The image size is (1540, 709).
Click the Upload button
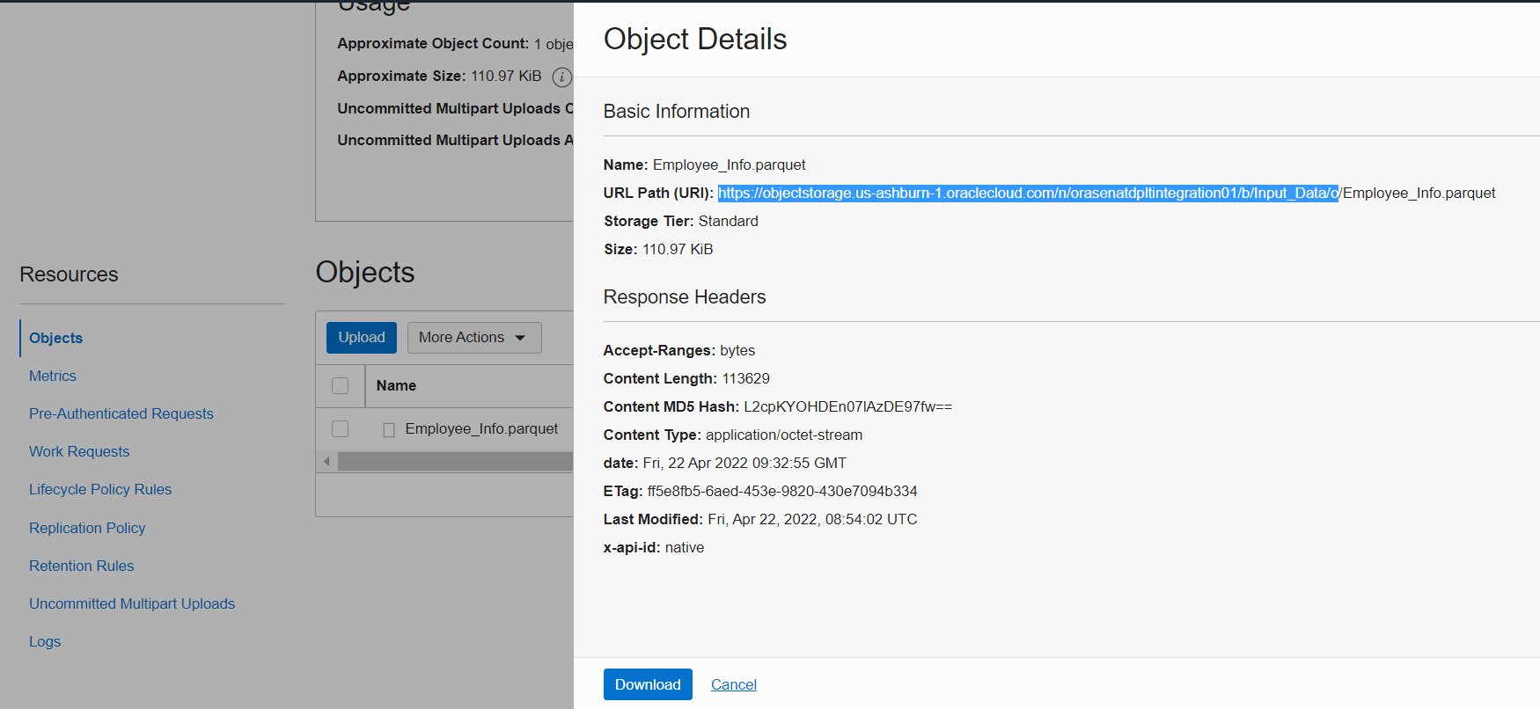pyautogui.click(x=361, y=338)
